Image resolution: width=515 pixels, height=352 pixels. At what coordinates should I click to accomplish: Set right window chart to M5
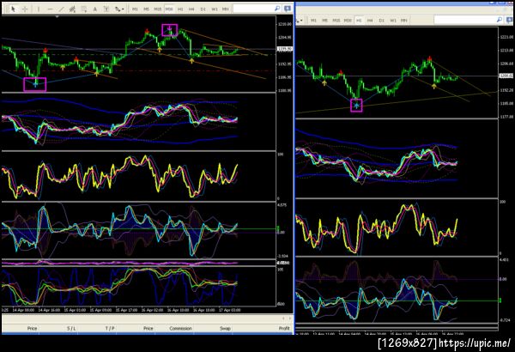click(x=324, y=21)
